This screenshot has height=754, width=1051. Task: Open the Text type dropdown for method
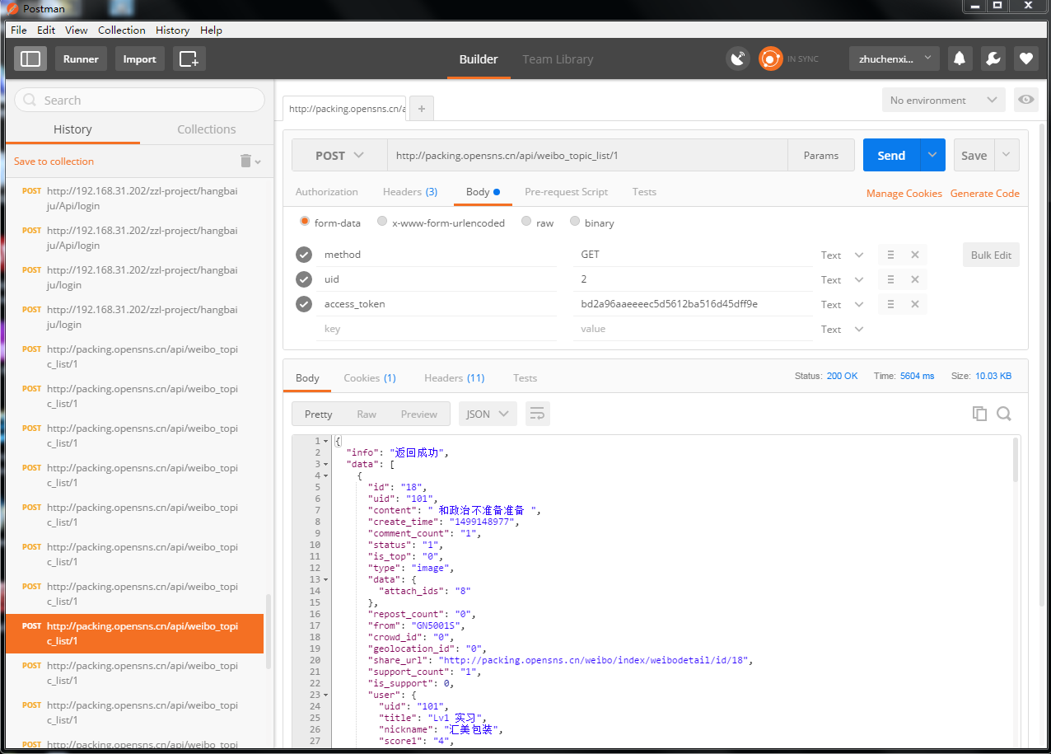coord(842,255)
